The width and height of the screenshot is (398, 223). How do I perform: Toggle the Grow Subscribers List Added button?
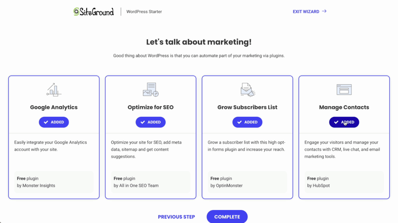tap(247, 122)
